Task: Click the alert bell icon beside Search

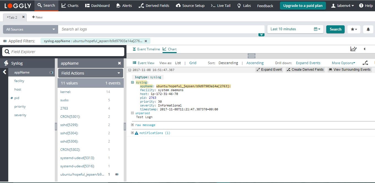Action: click(x=368, y=29)
